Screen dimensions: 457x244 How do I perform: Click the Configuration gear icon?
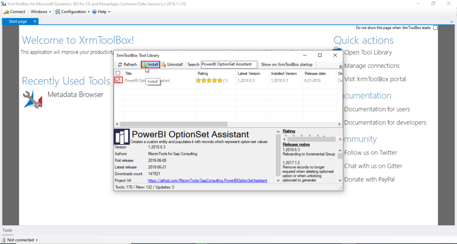click(x=58, y=12)
